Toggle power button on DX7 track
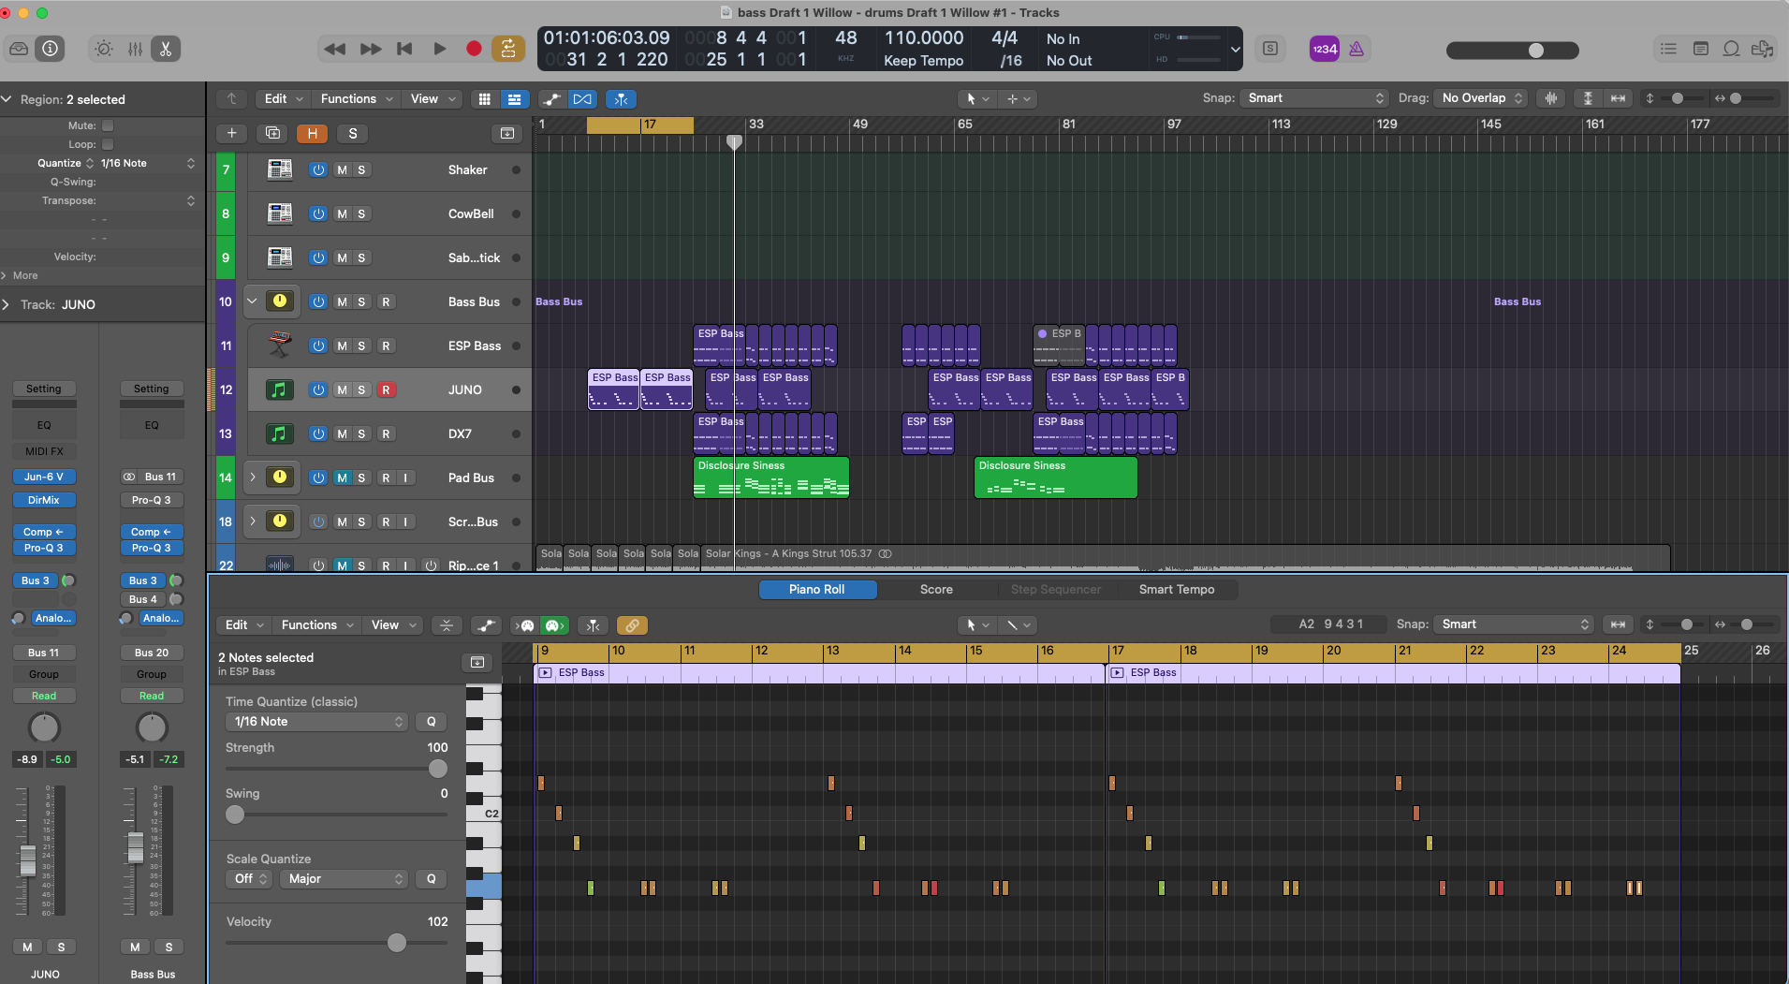 pos(318,433)
